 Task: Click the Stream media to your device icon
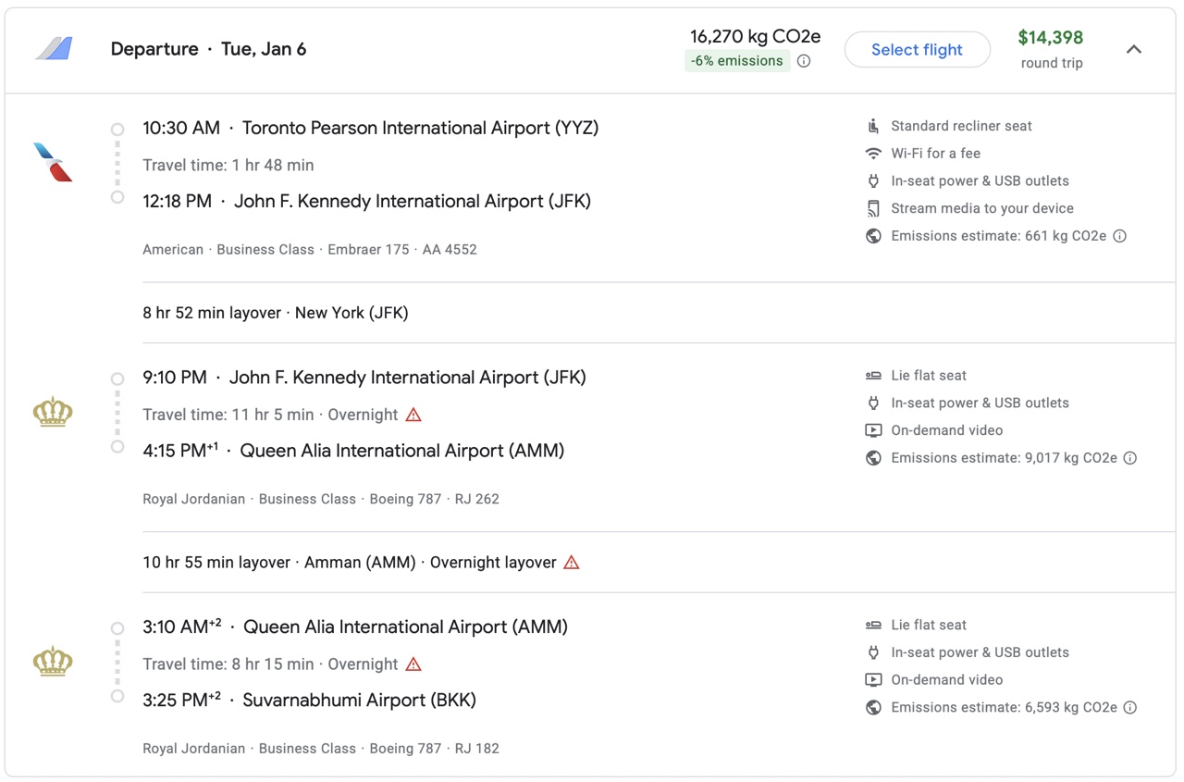873,208
